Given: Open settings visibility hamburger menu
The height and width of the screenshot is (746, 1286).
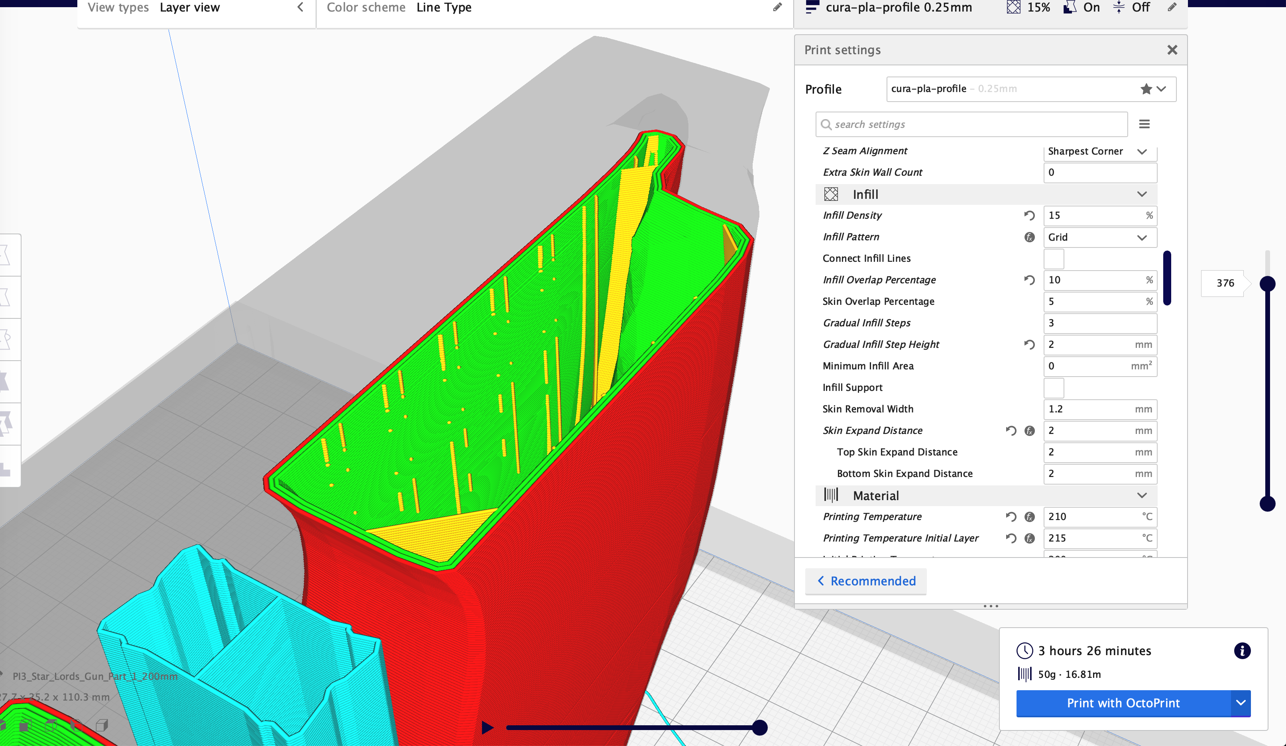Looking at the screenshot, I should (1144, 124).
